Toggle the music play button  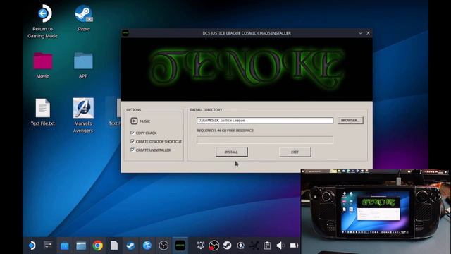pos(134,121)
